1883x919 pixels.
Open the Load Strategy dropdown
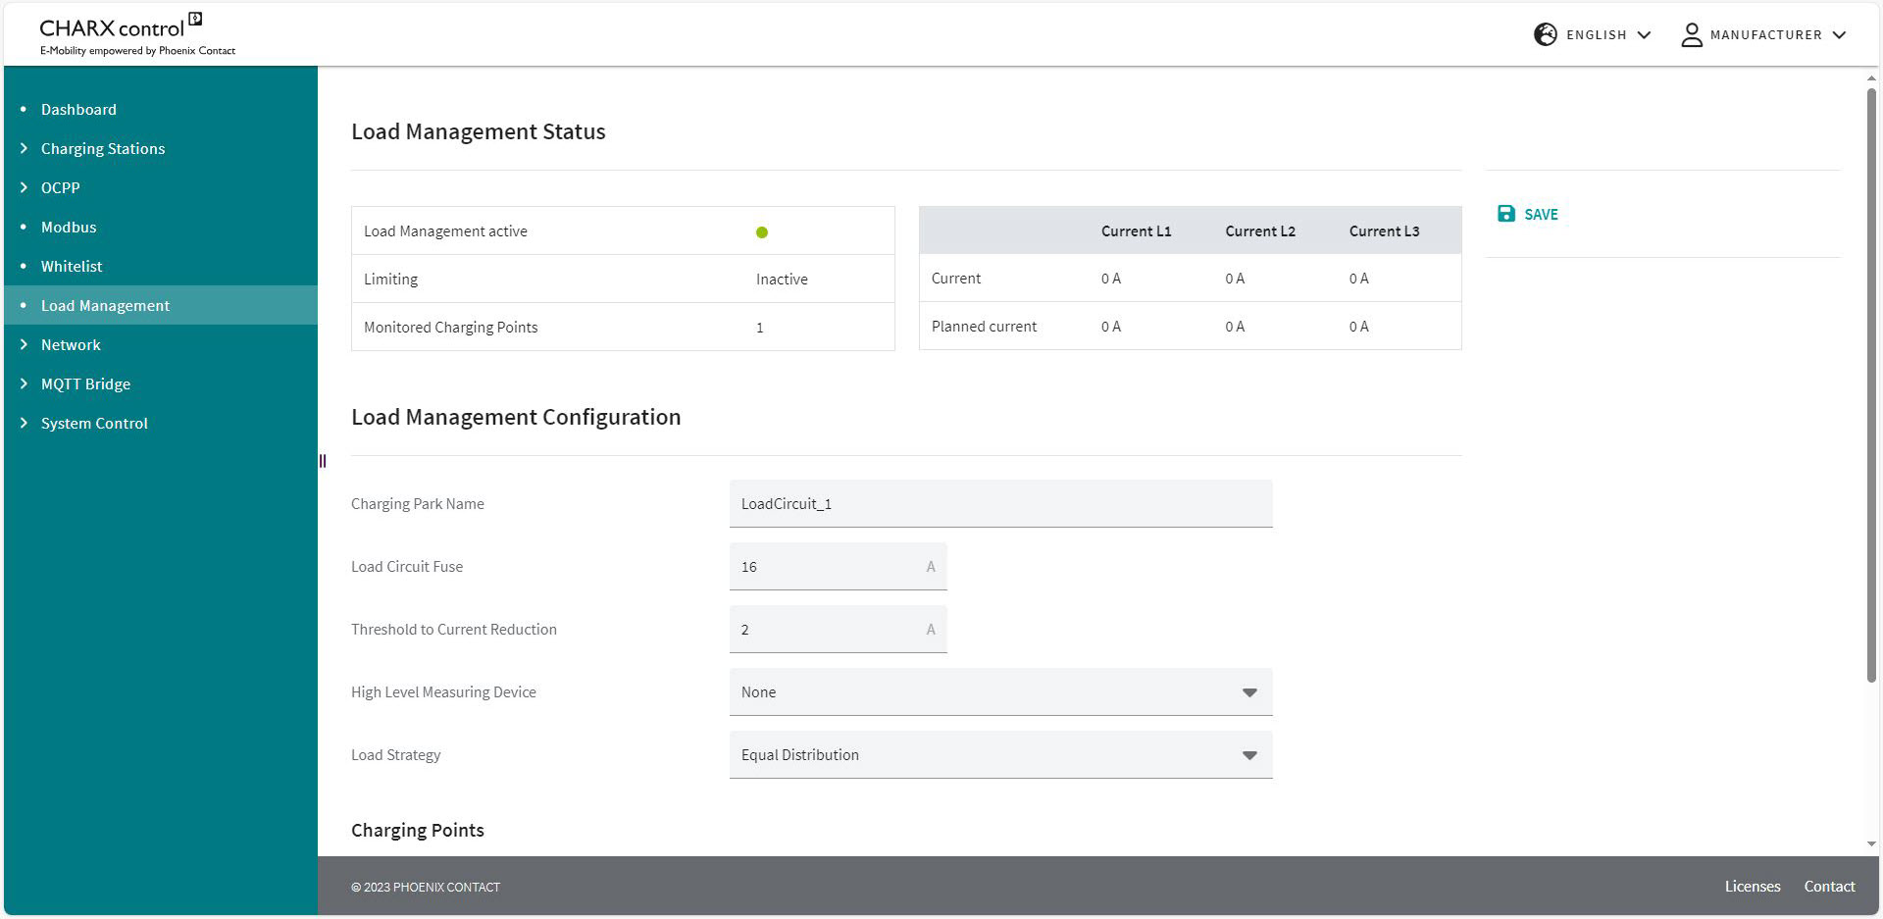tap(1000, 755)
